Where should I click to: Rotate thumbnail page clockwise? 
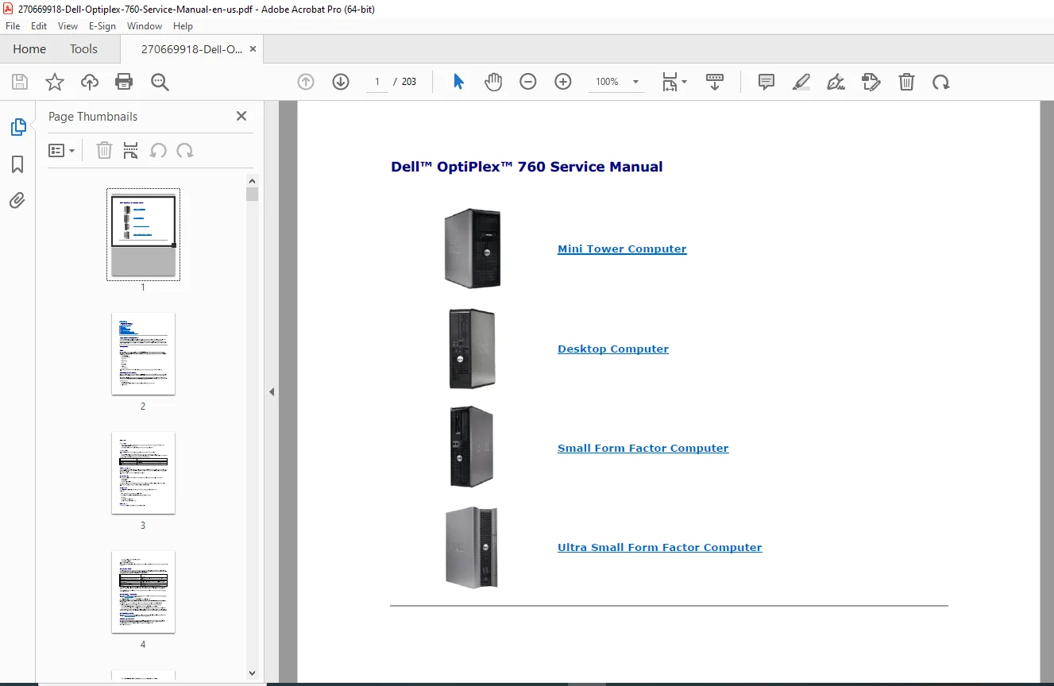coord(185,151)
